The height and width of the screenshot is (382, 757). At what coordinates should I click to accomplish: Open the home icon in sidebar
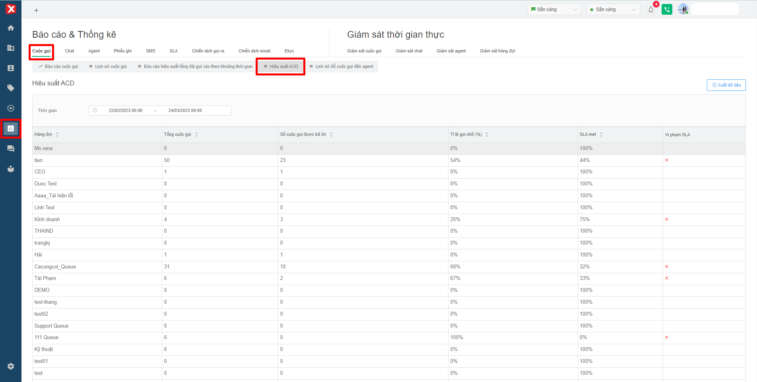coord(11,28)
